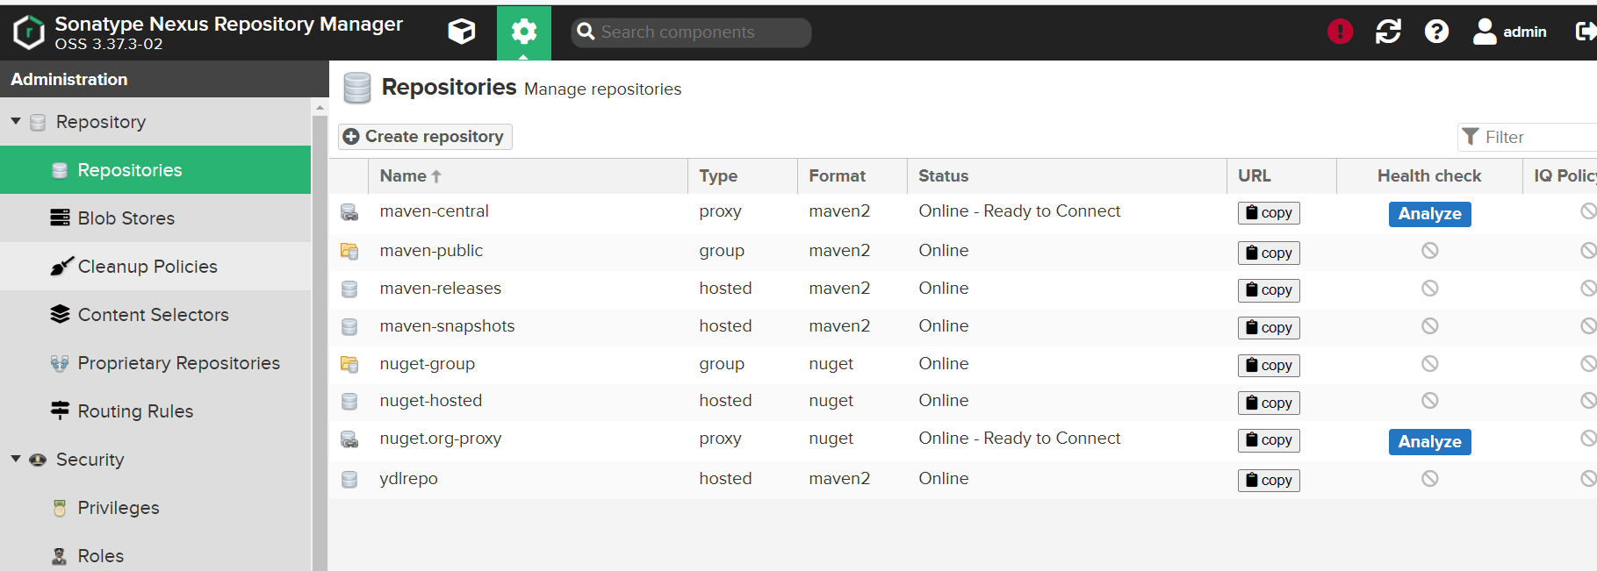Open the ydlrepo repository name
The width and height of the screenshot is (1597, 571).
tap(408, 479)
